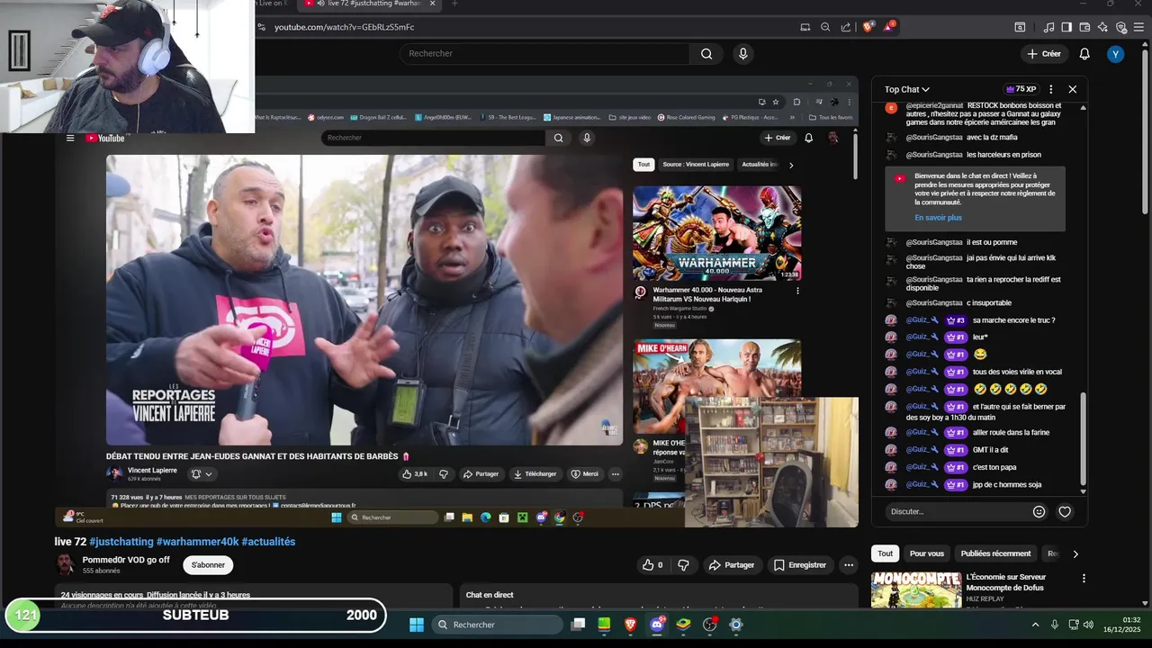
Task: Start voice search with microphone icon
Action: point(742,54)
